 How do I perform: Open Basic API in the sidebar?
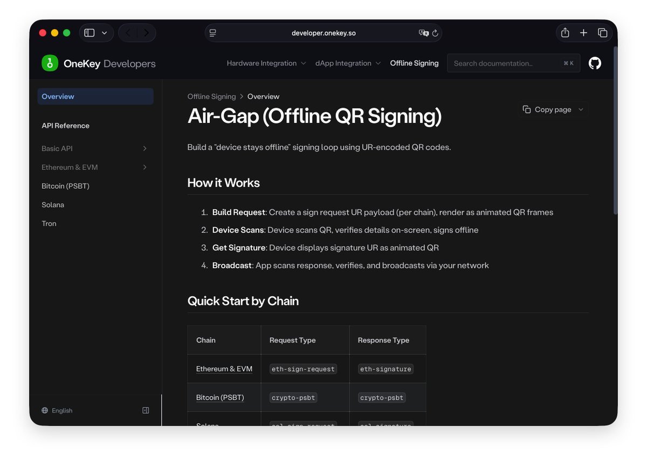coord(57,148)
